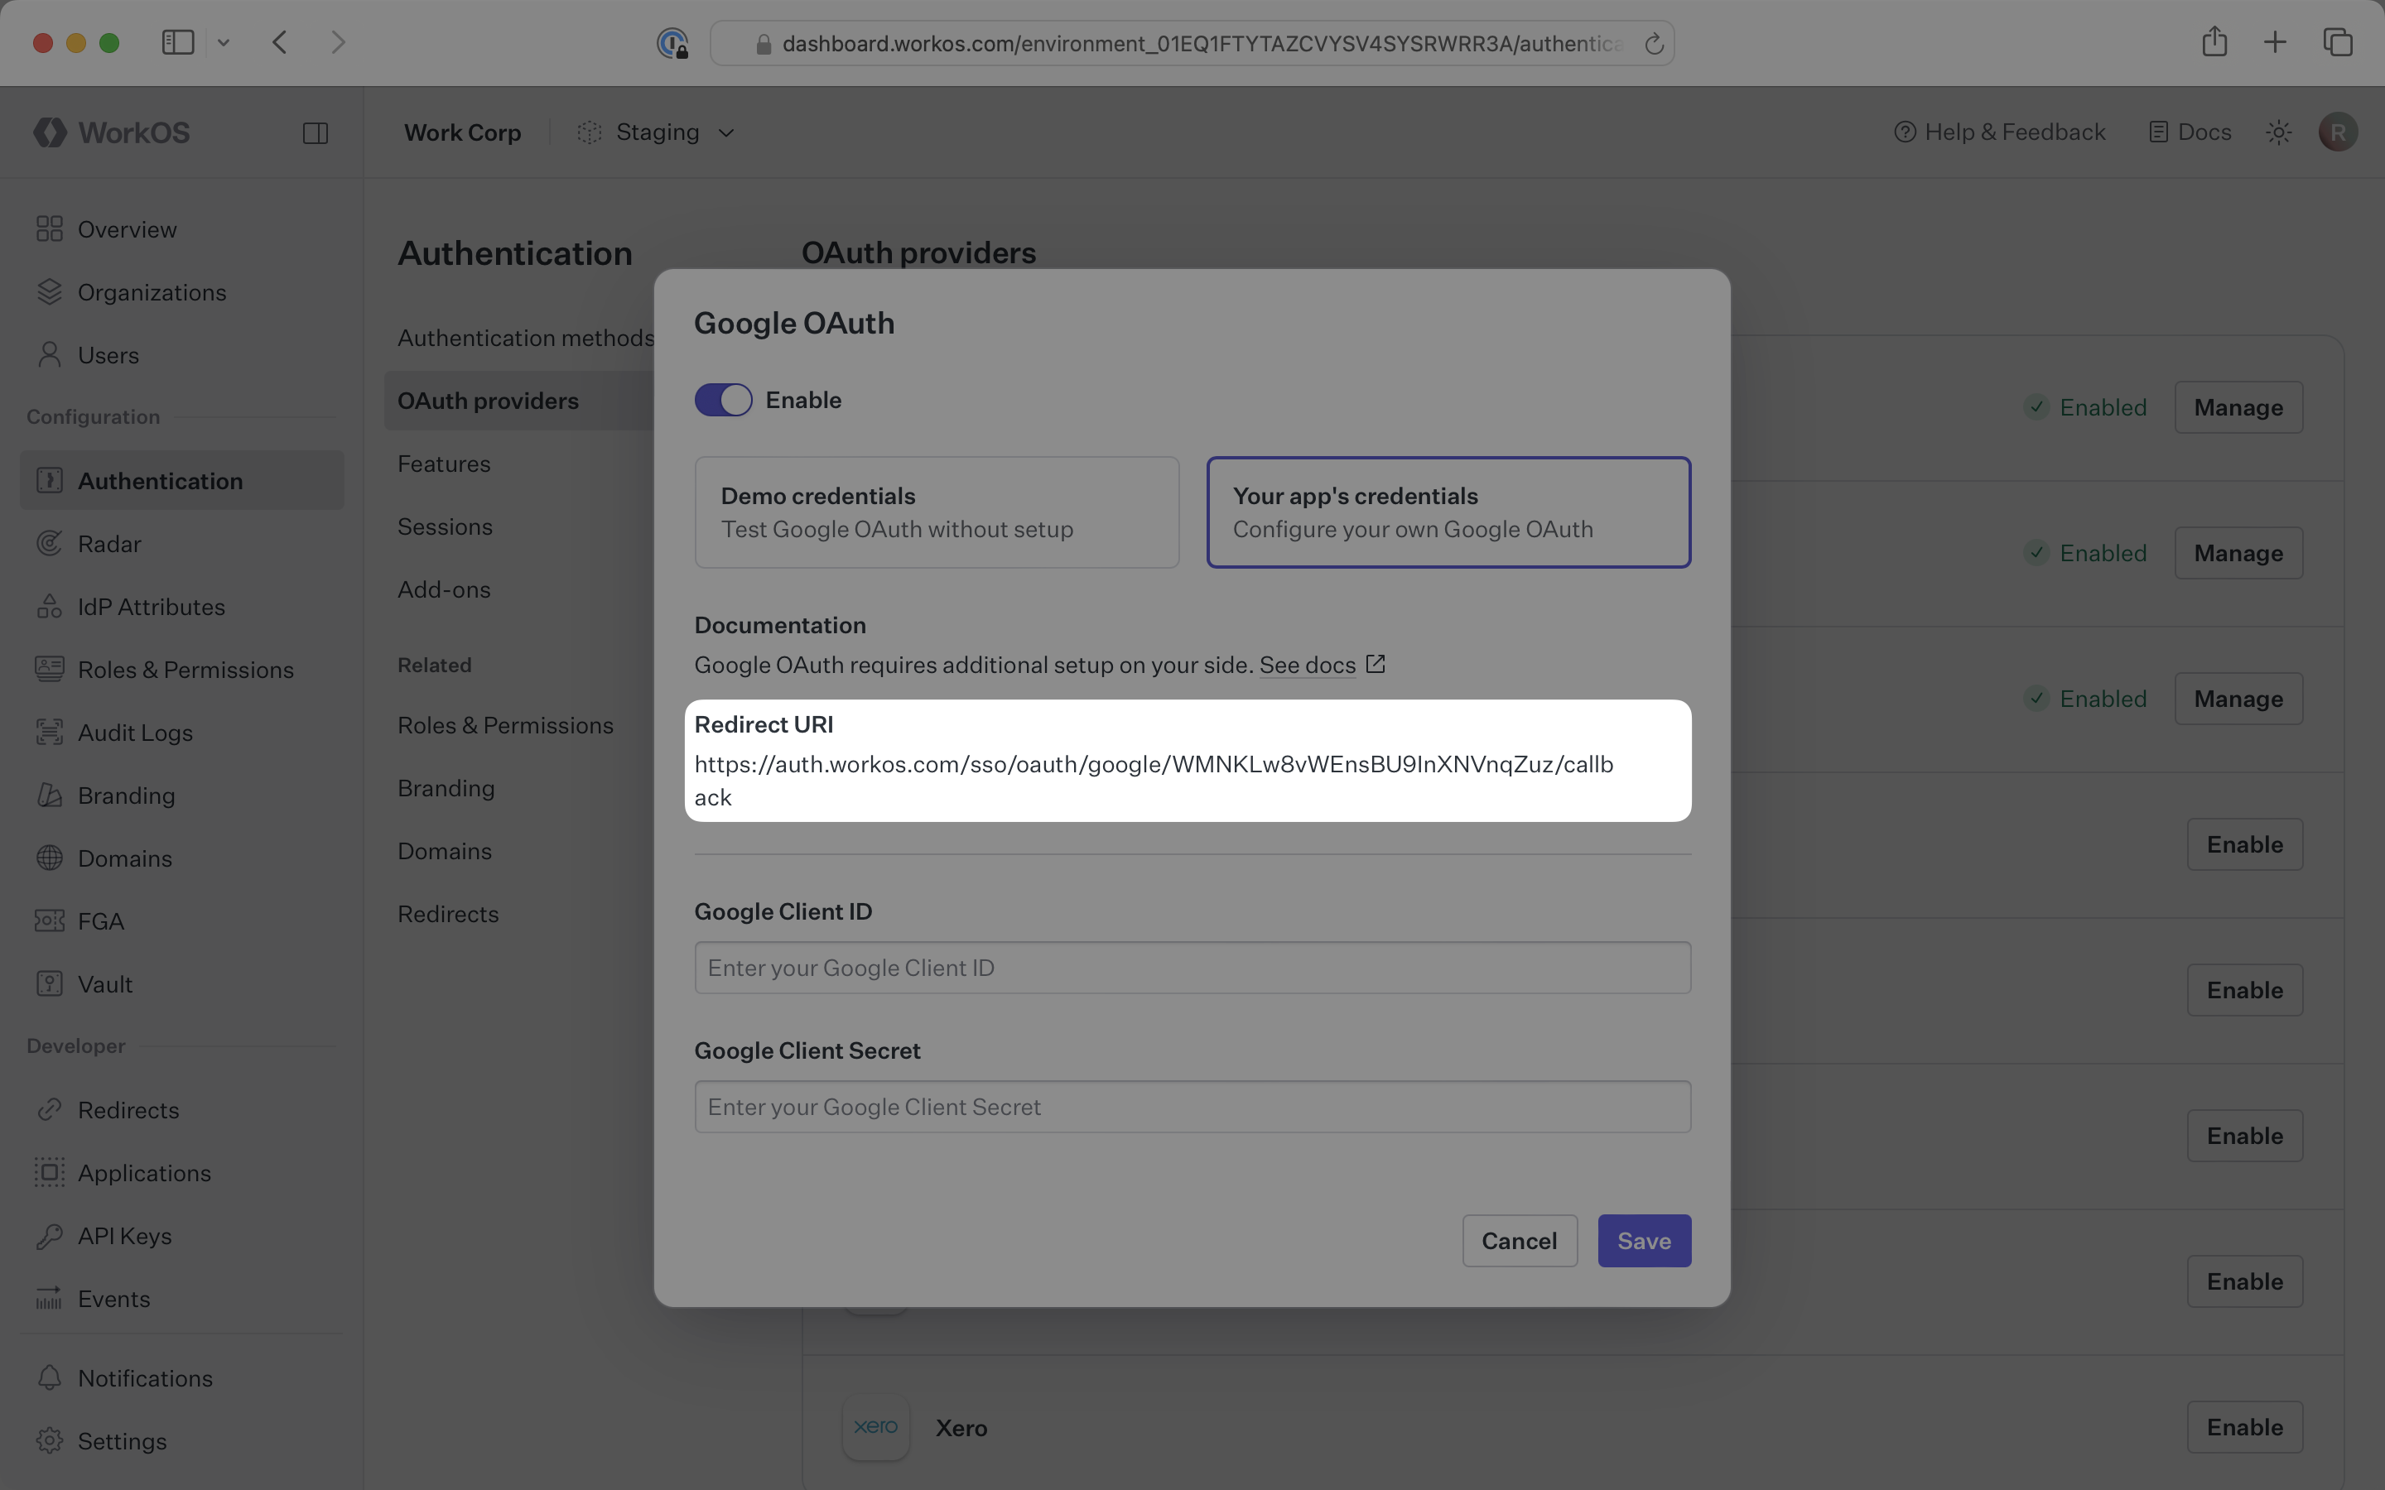Click the Google Client ID field
2385x1490 pixels.
1191,967
